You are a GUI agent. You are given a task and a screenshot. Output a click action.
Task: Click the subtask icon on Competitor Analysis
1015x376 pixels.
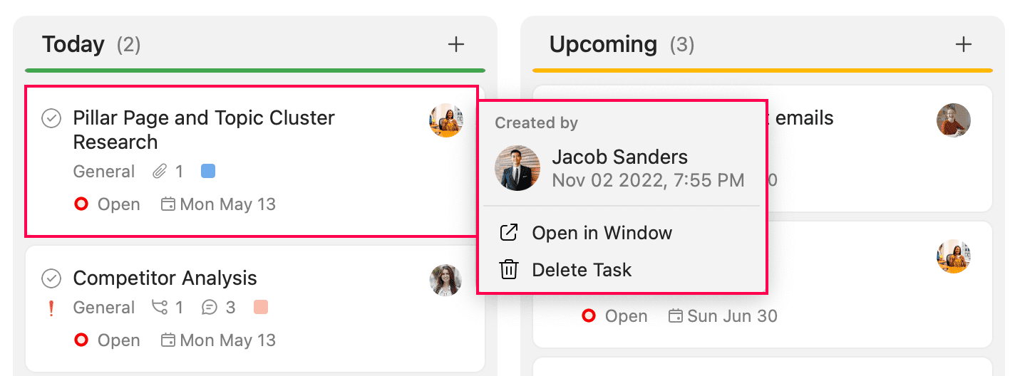point(160,308)
